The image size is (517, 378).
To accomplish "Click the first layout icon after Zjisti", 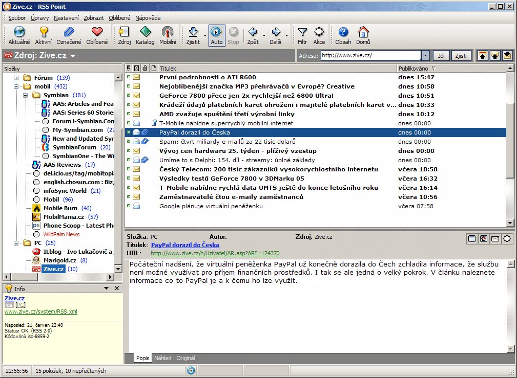I will click(482, 56).
